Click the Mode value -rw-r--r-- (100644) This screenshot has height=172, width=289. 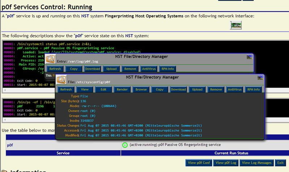98,106
